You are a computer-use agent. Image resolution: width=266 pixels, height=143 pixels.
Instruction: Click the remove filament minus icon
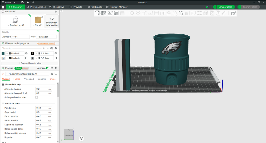[48, 48]
